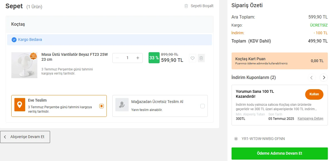Select the Eve Teslim delivery option
332x161 pixels.
coord(102,106)
